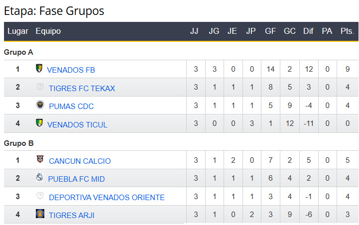Open the CANCUN CALCIO team page
The height and width of the screenshot is (225, 359).
(80, 161)
